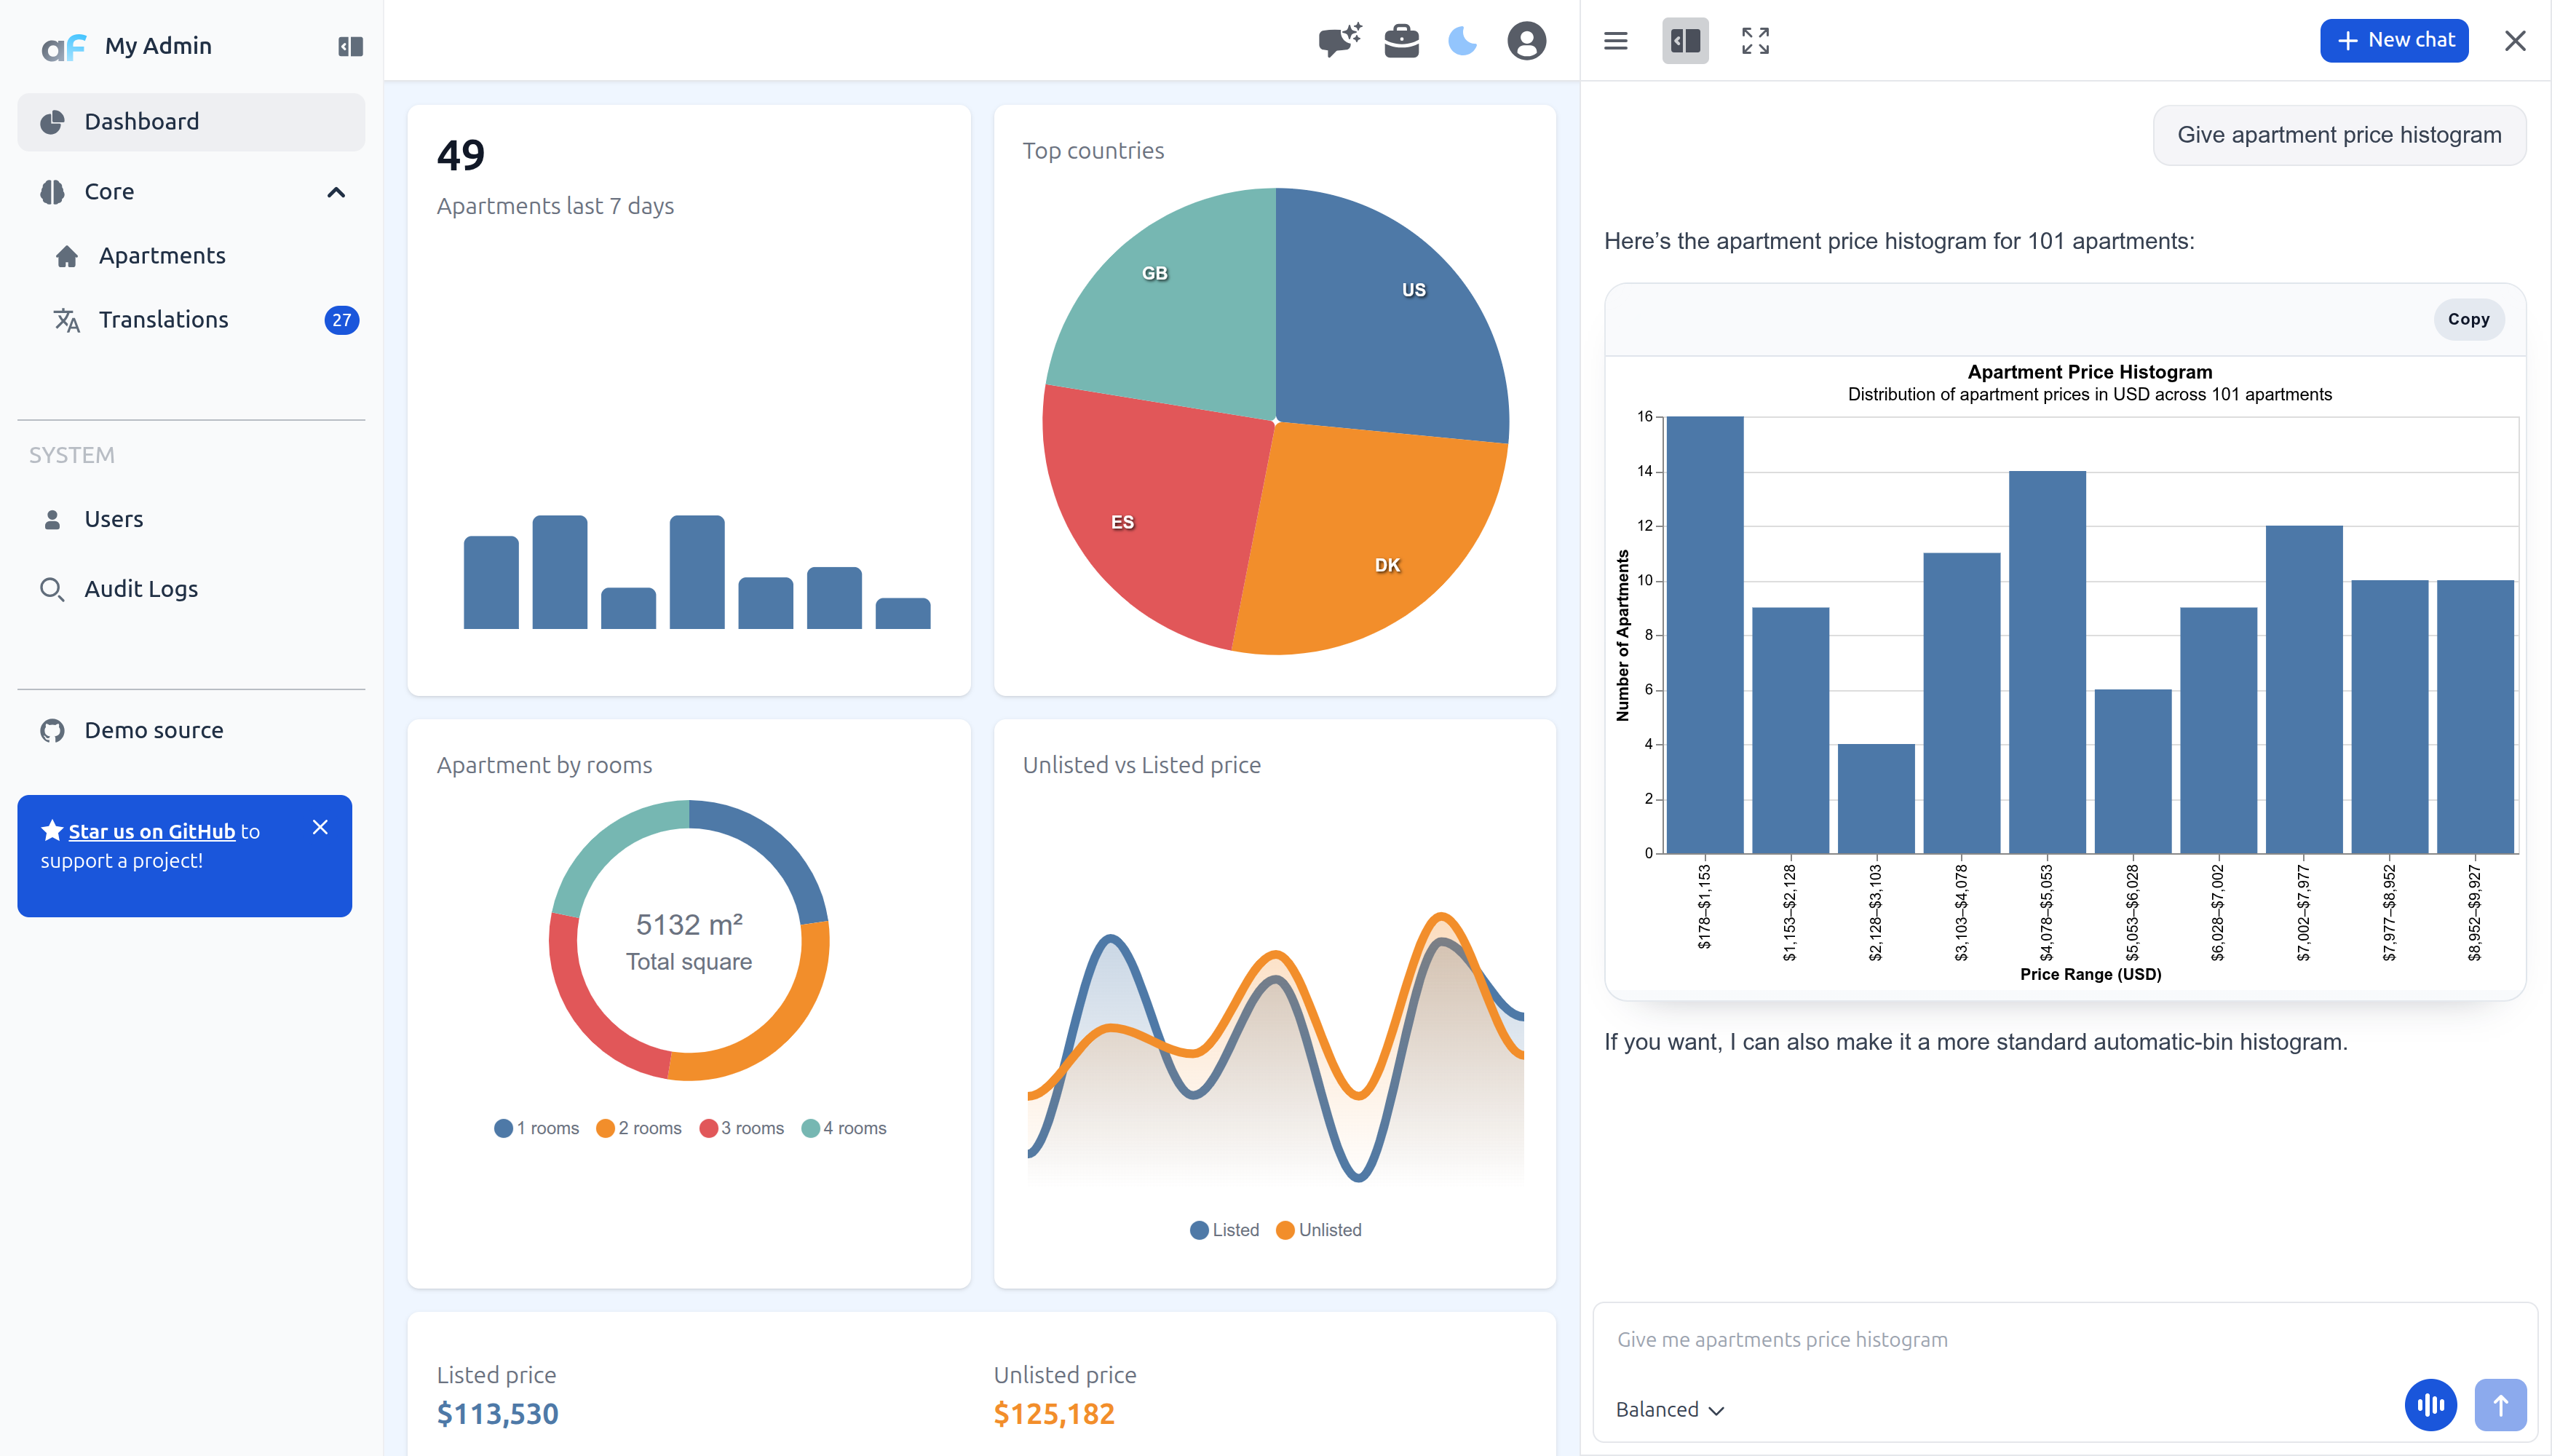2552x1456 pixels.
Task: Open the user account avatar menu
Action: (x=1526, y=41)
